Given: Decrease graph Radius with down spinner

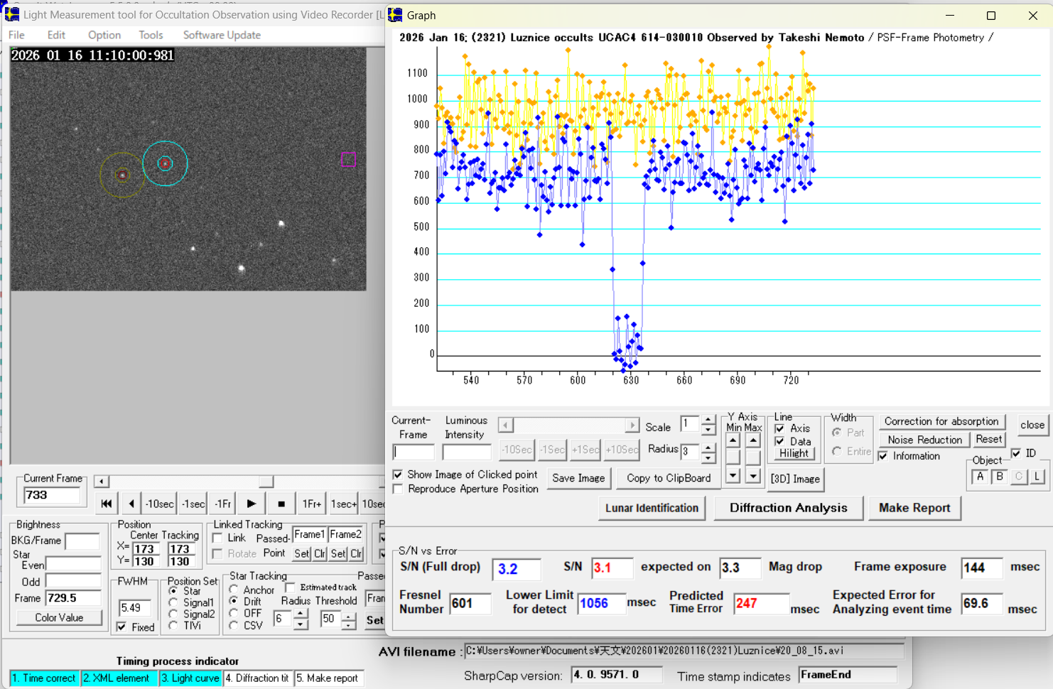Looking at the screenshot, I should click(x=708, y=457).
